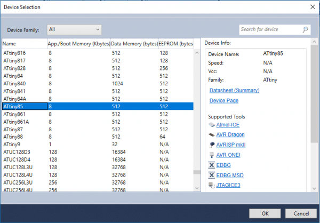Click the AVRISP mkII tool icon
This screenshot has width=320, height=223.
(212, 145)
